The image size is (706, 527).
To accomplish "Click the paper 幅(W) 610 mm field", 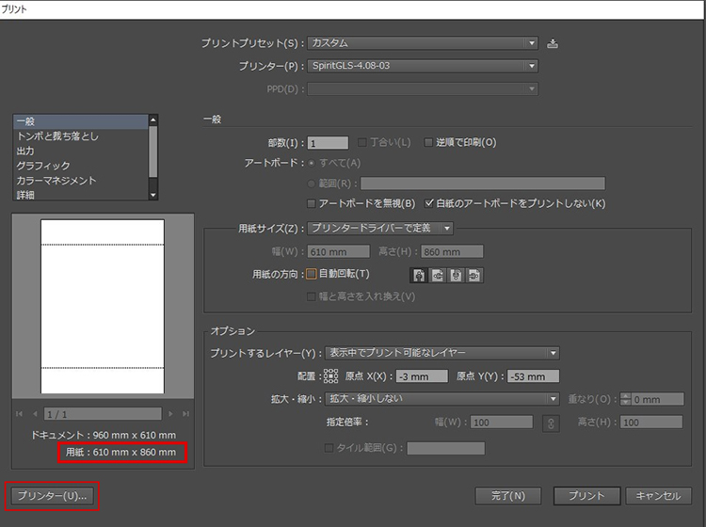I will [x=339, y=251].
